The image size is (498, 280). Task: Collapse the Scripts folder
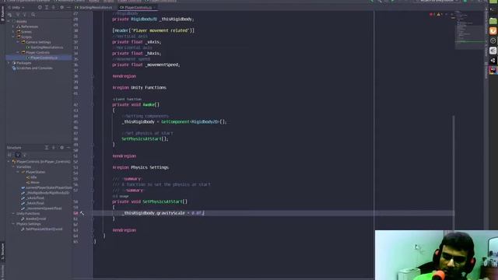(13, 37)
